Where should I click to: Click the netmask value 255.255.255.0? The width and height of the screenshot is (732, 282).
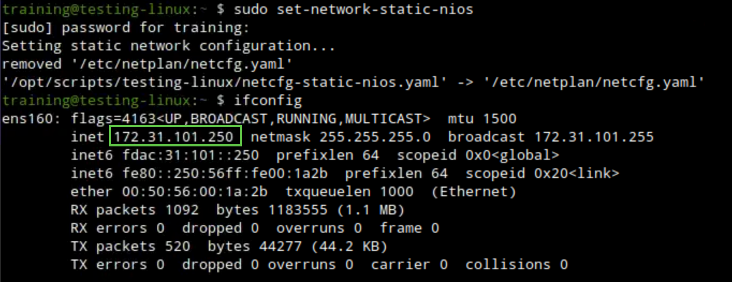(375, 137)
